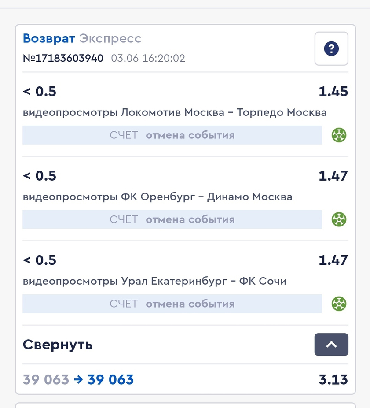Click the total odds 3.13
The height and width of the screenshot is (408, 370).
333,380
